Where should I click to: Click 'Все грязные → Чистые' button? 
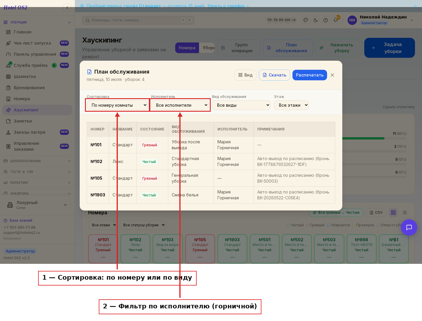tap(336, 213)
